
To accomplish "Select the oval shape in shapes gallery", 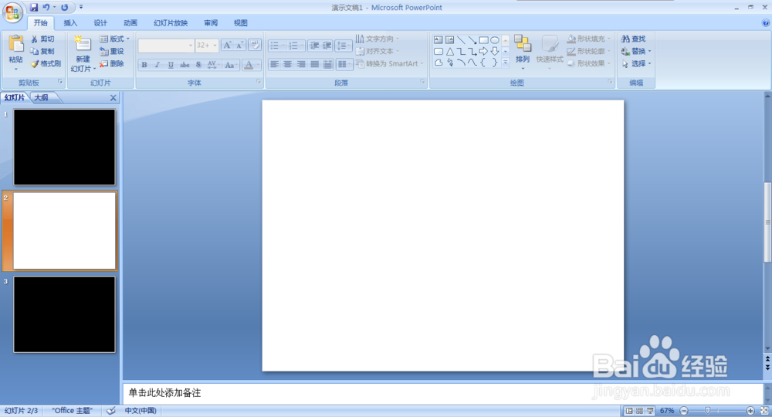I will click(495, 40).
